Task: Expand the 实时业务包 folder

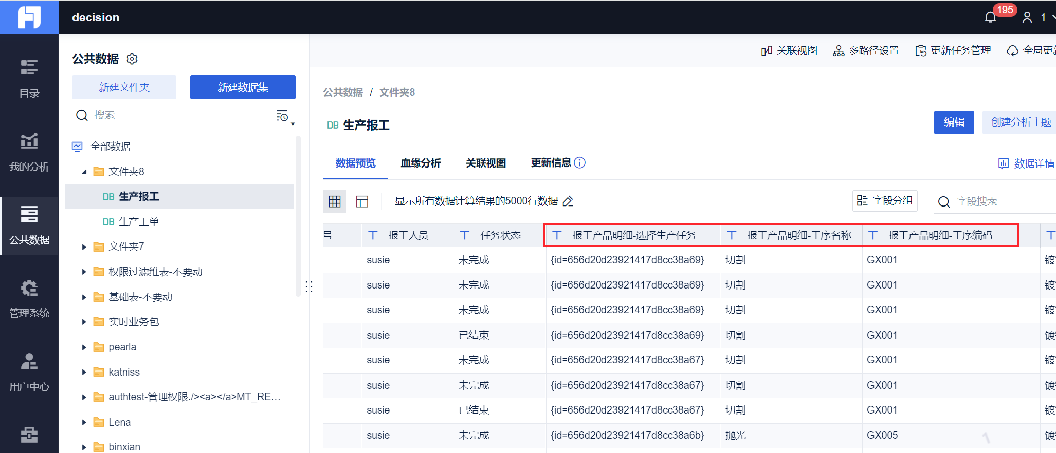Action: click(x=84, y=322)
